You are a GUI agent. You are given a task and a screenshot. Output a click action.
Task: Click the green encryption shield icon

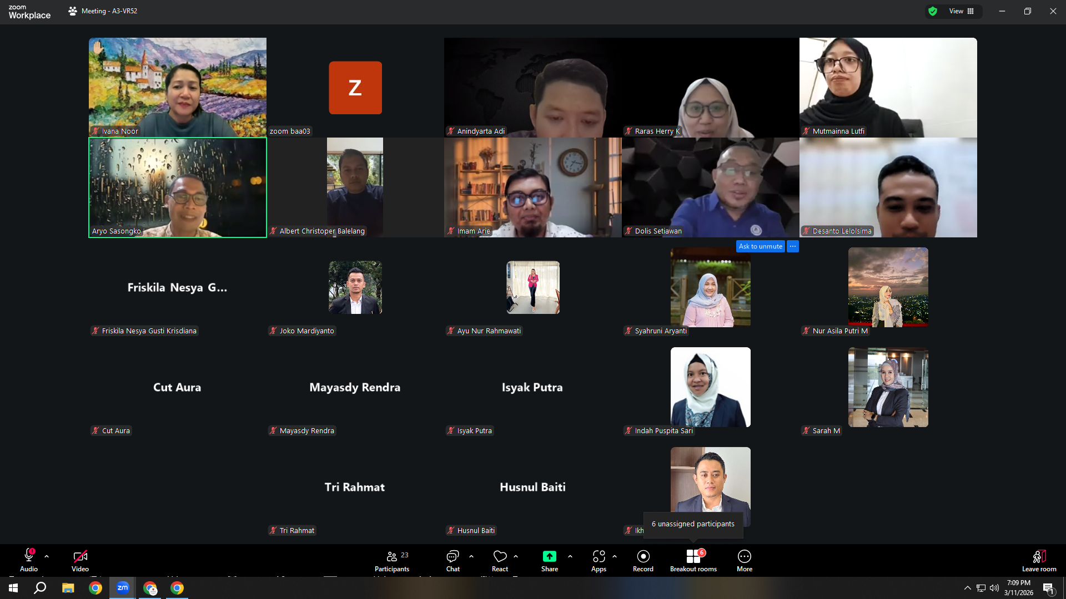click(933, 11)
